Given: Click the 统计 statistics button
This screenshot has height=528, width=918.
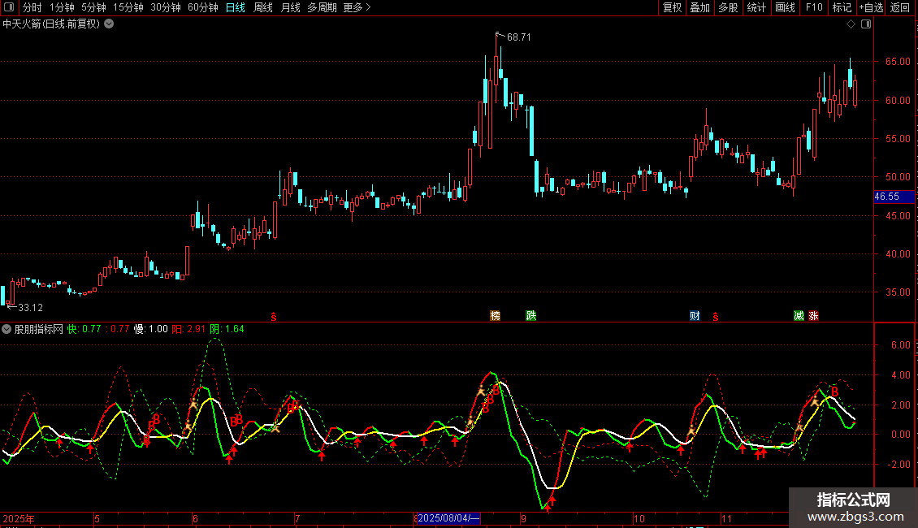Looking at the screenshot, I should [x=756, y=7].
